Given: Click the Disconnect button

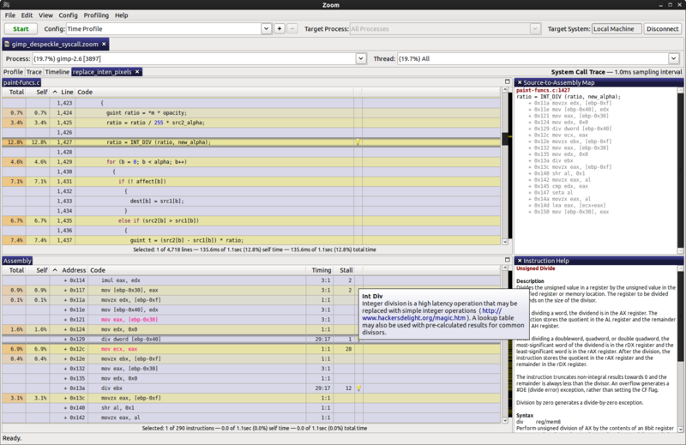Looking at the screenshot, I should point(662,29).
